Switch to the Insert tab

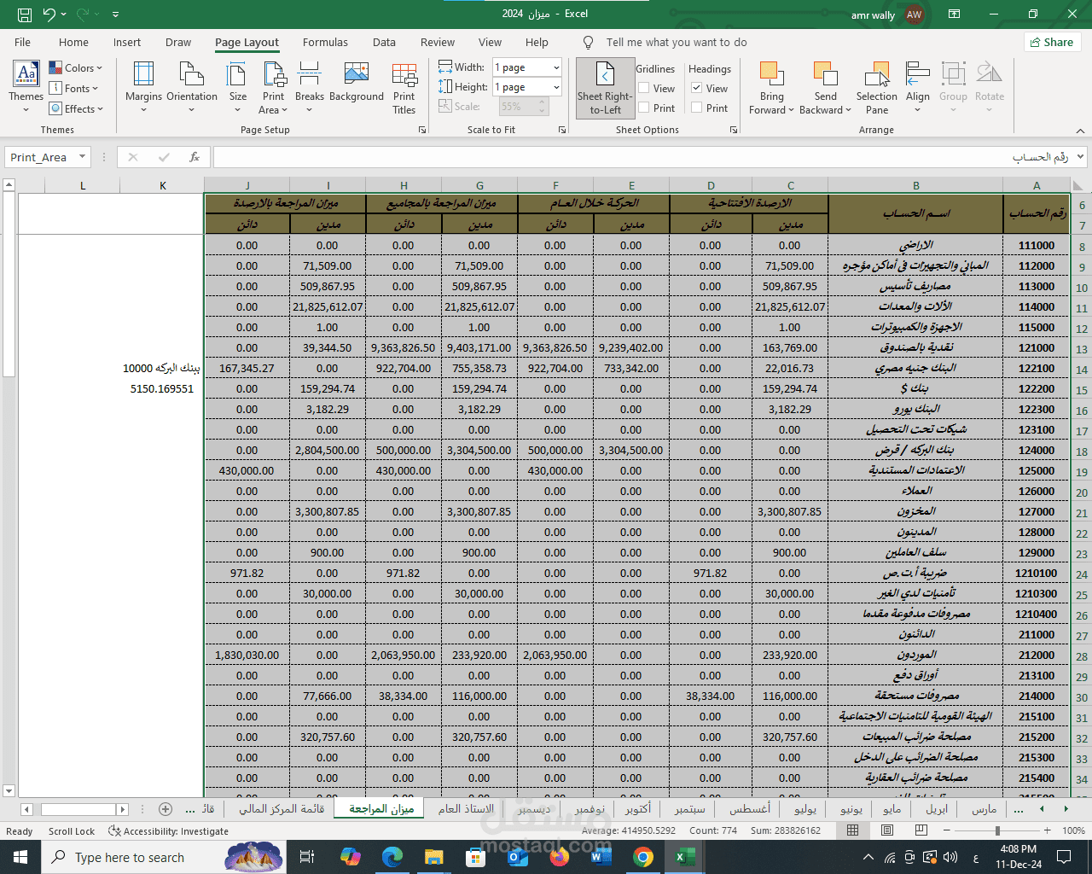127,42
